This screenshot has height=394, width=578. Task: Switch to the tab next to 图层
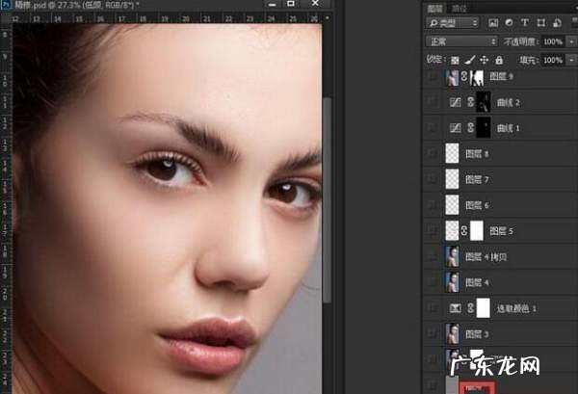click(460, 9)
